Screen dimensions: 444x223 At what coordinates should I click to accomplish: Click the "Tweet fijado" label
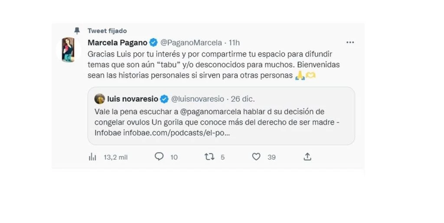(x=107, y=31)
